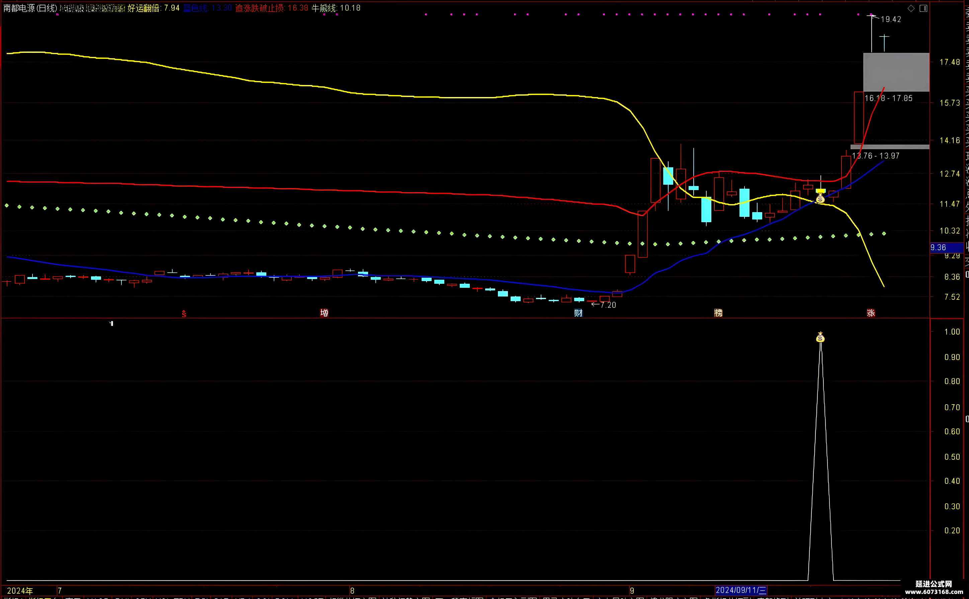969x599 pixels.
Task: Select the 南都电源(日线) chart title
Action: pos(30,8)
